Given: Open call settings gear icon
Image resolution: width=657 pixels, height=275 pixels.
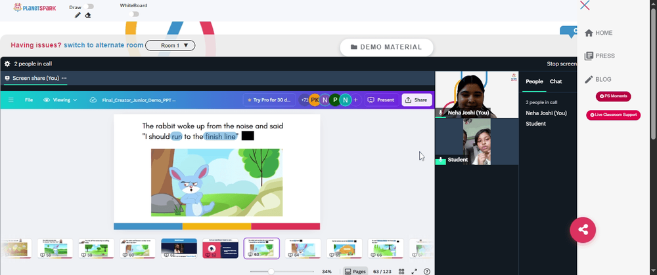Looking at the screenshot, I should (7, 64).
